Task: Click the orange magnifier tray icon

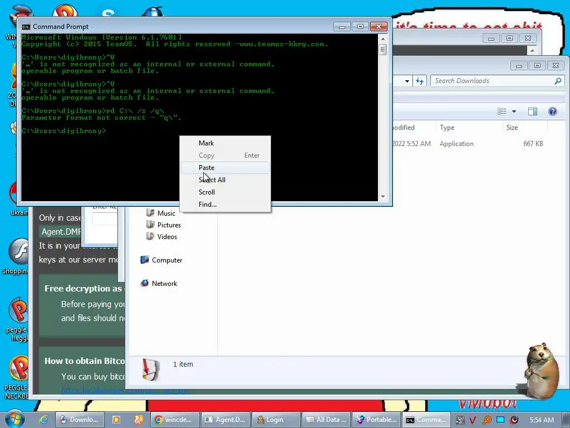Action: [487, 420]
